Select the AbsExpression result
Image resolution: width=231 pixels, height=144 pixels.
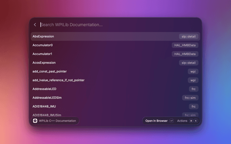[x=115, y=36]
